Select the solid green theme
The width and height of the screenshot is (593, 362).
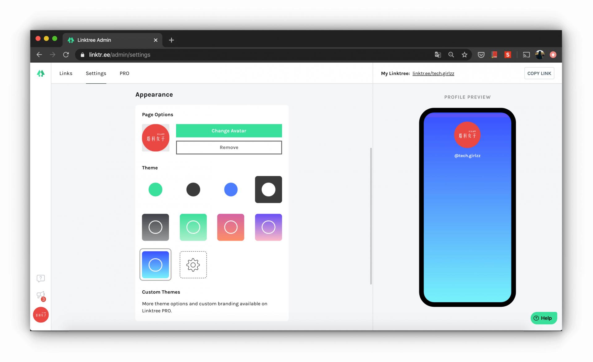[x=155, y=189]
